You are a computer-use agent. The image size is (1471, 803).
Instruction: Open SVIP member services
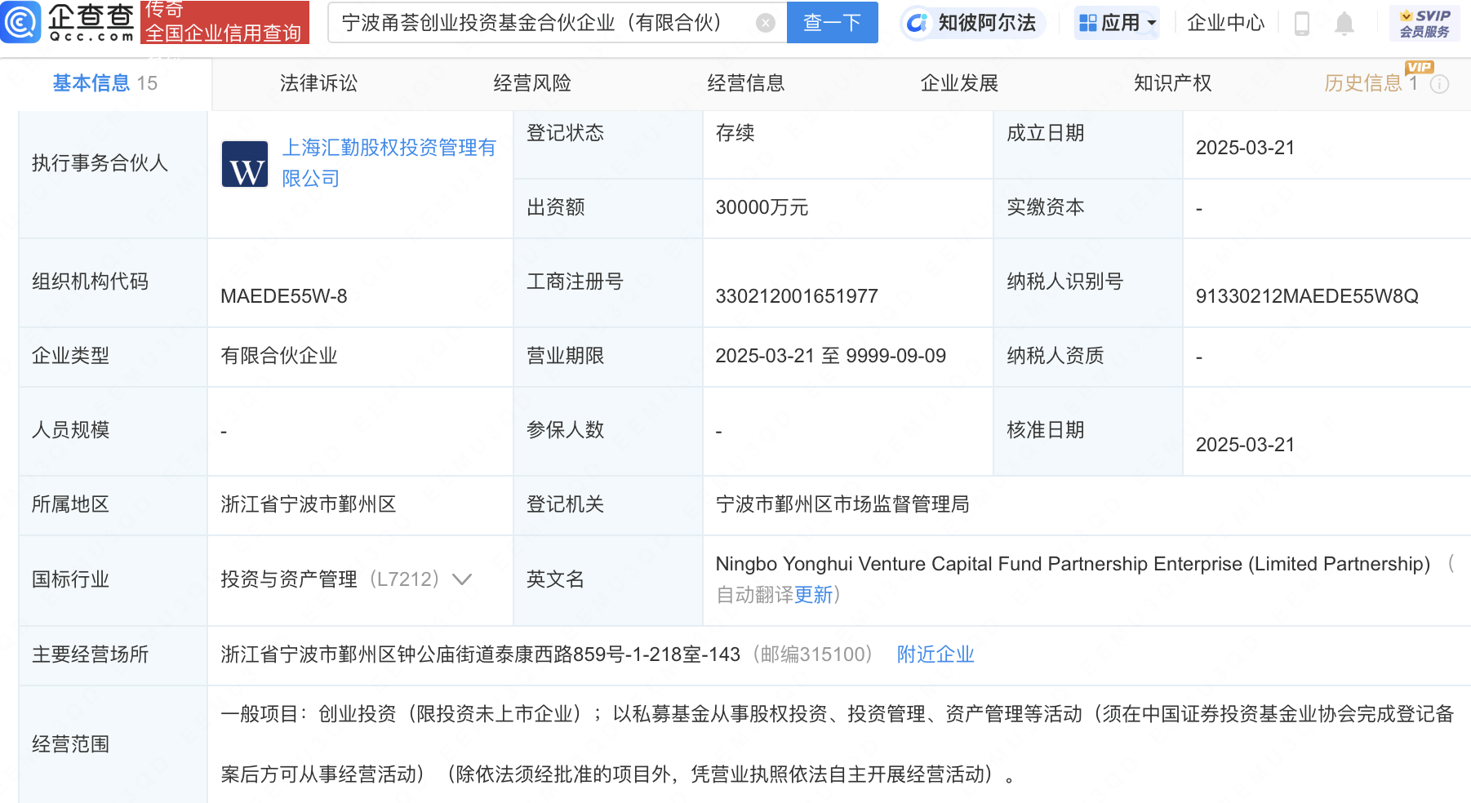tap(1424, 24)
